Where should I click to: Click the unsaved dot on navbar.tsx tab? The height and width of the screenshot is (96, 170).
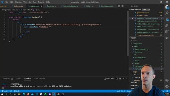41,6
